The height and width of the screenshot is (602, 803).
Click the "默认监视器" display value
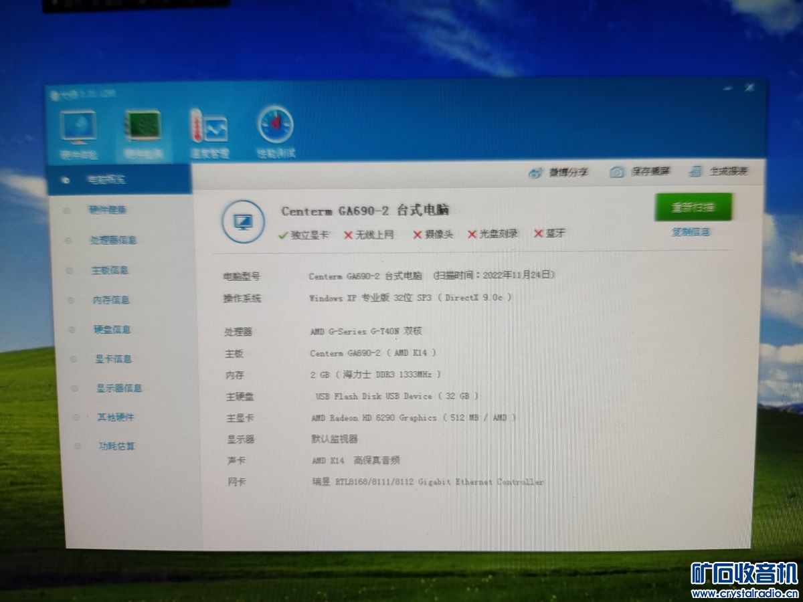click(x=335, y=439)
